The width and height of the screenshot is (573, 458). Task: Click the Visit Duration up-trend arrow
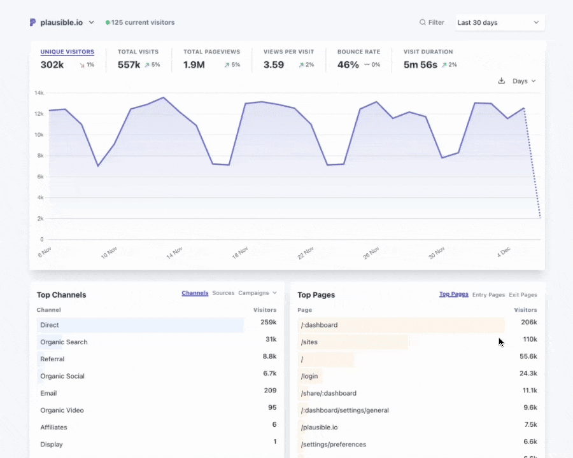[x=444, y=65]
